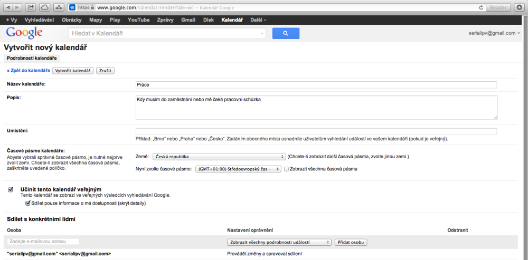Click the calendar favicon in address bar
Screen dimensions: 528x260
72,7
